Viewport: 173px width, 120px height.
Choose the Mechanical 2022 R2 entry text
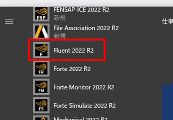[x=81, y=118]
